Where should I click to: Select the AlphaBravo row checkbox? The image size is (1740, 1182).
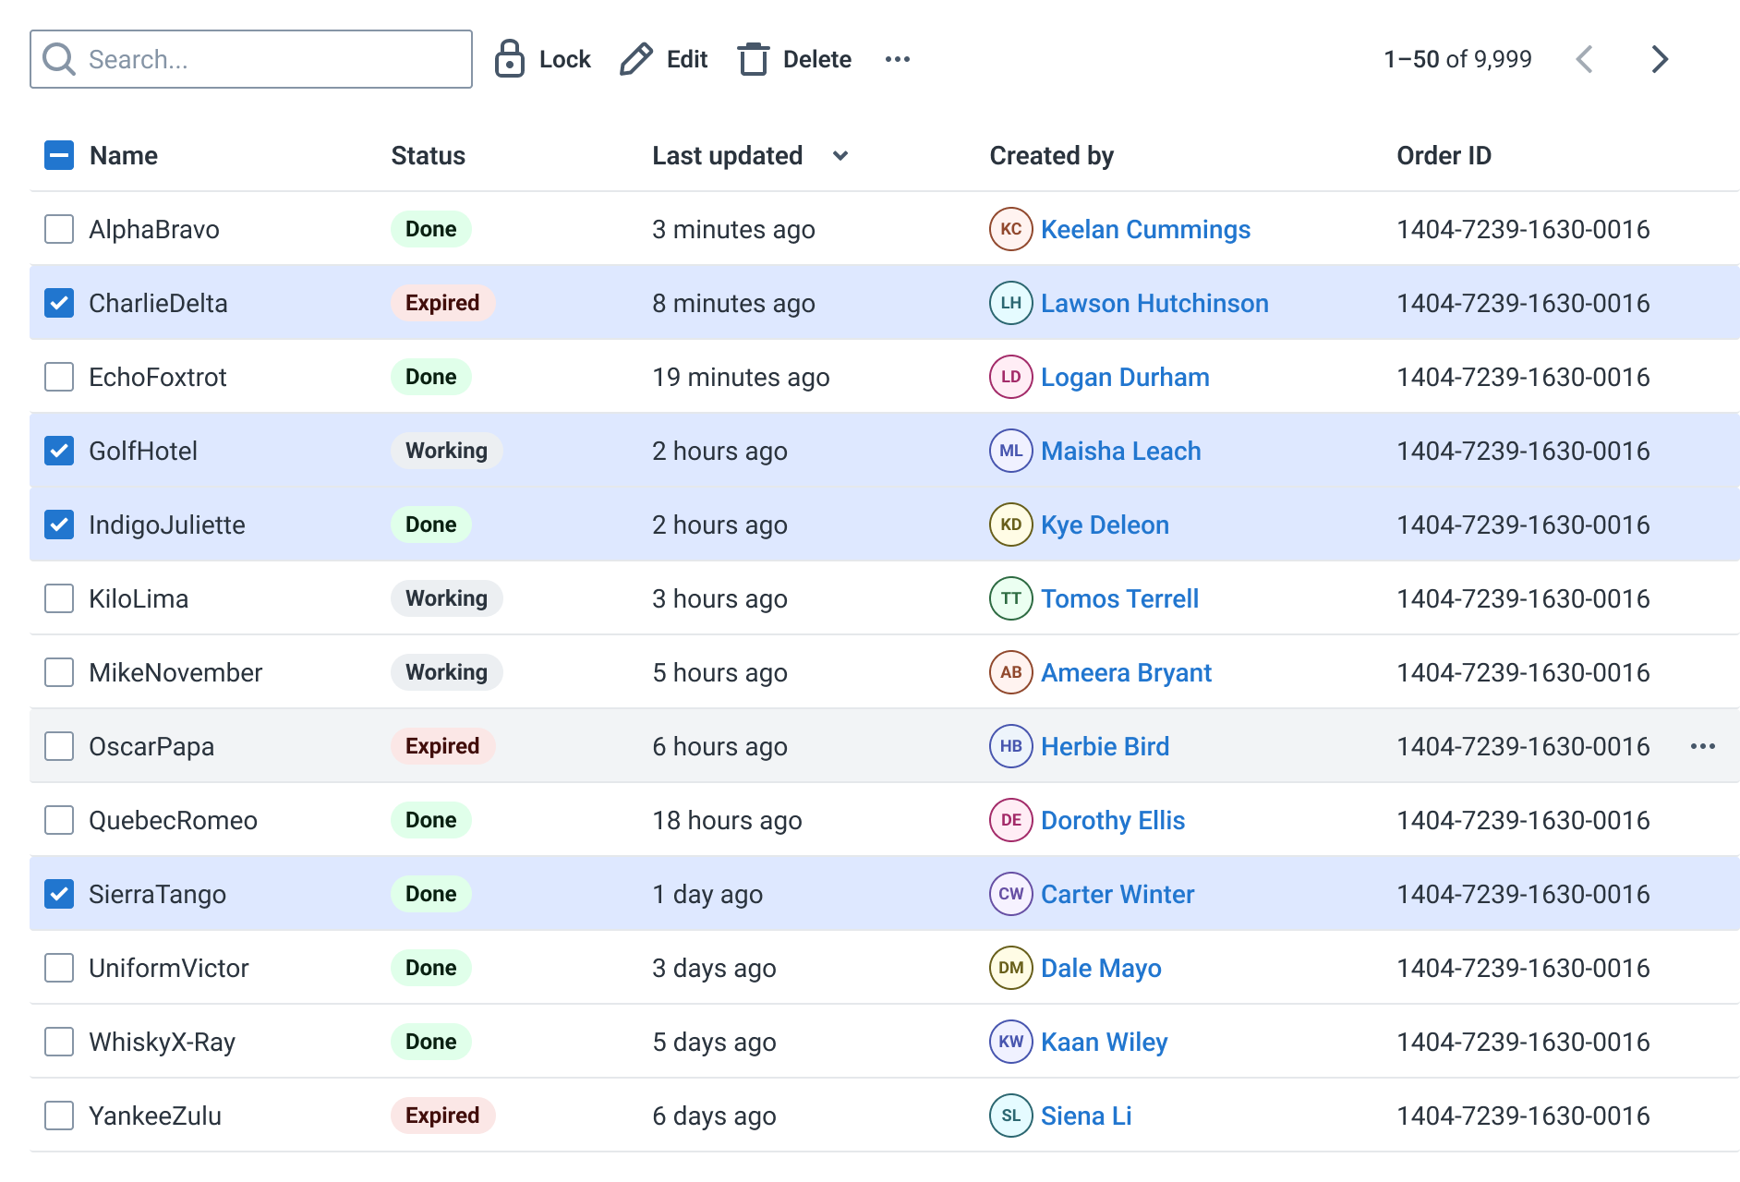(59, 229)
